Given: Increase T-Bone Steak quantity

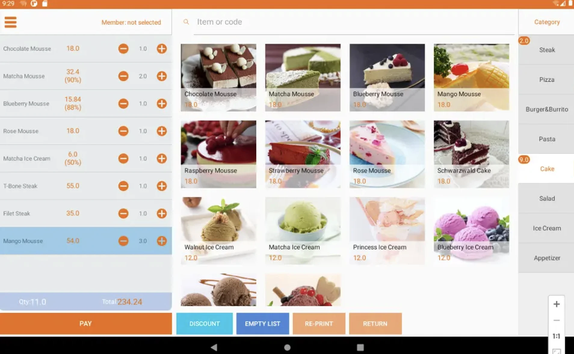Looking at the screenshot, I should tap(162, 186).
